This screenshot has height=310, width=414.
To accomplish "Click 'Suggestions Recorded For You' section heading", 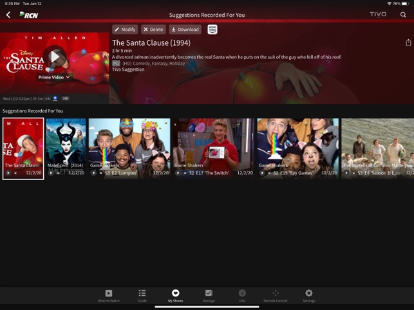I will 33,111.
